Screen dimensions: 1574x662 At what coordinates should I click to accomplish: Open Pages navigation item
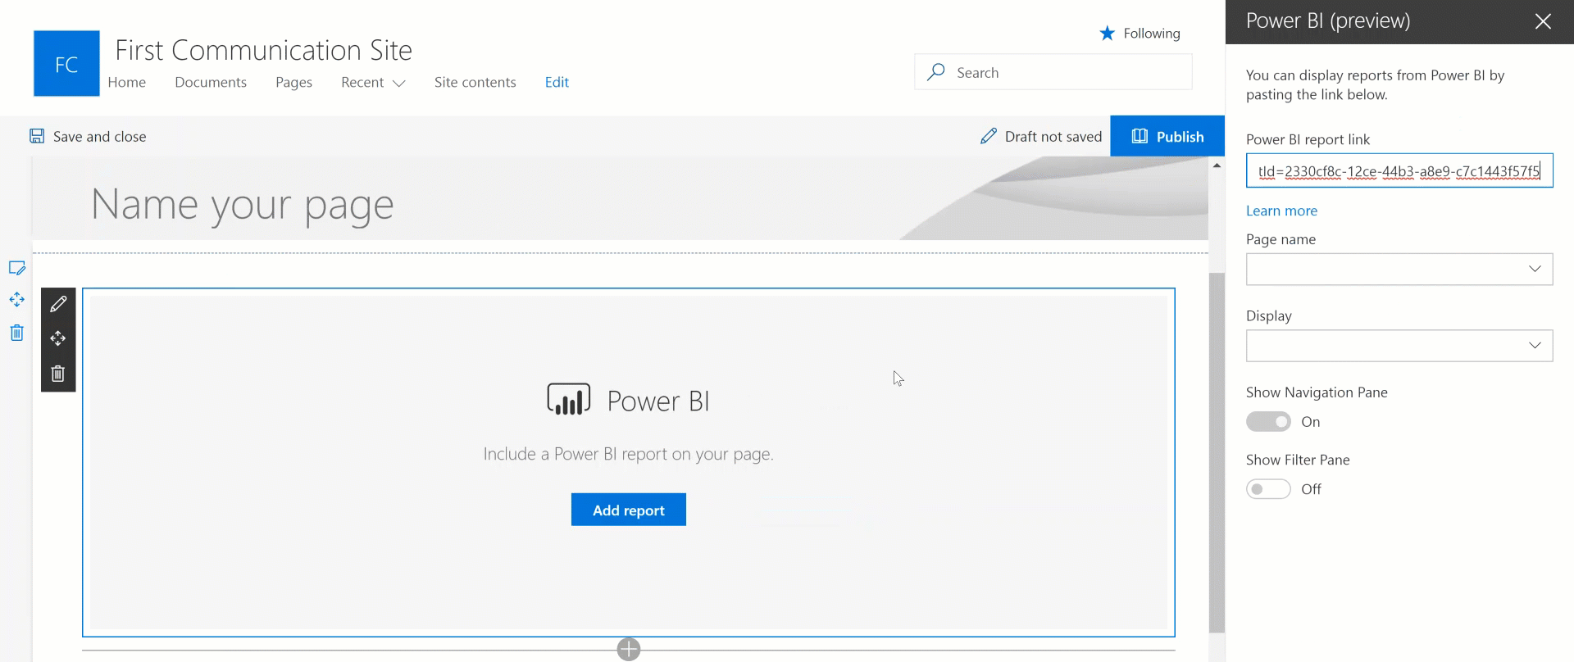[293, 82]
